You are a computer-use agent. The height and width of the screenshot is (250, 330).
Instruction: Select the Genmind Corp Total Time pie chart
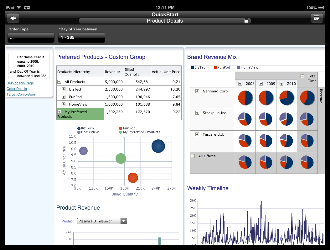pyautogui.click(x=307, y=98)
